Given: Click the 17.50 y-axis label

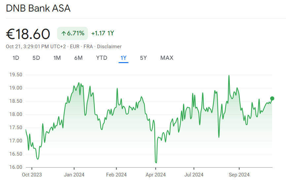Looking at the screenshot, I should [x=16, y=128].
